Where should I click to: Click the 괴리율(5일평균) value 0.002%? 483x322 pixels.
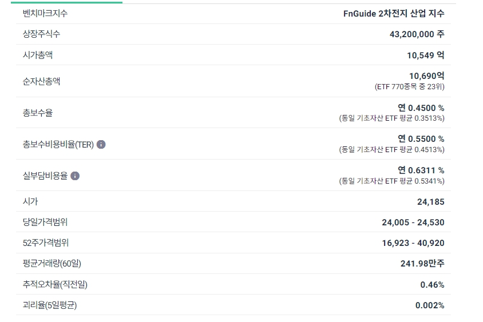[430, 305]
